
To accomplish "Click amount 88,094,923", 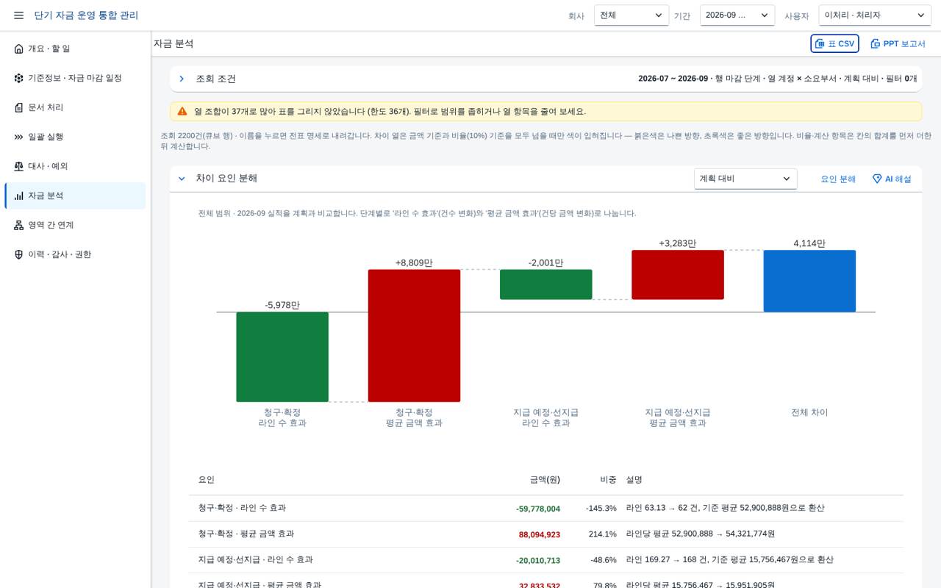I will click(540, 534).
